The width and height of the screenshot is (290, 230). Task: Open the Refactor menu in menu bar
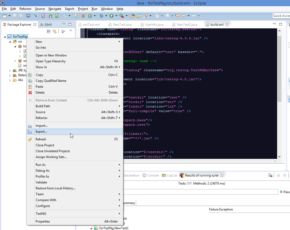pos(25,9)
